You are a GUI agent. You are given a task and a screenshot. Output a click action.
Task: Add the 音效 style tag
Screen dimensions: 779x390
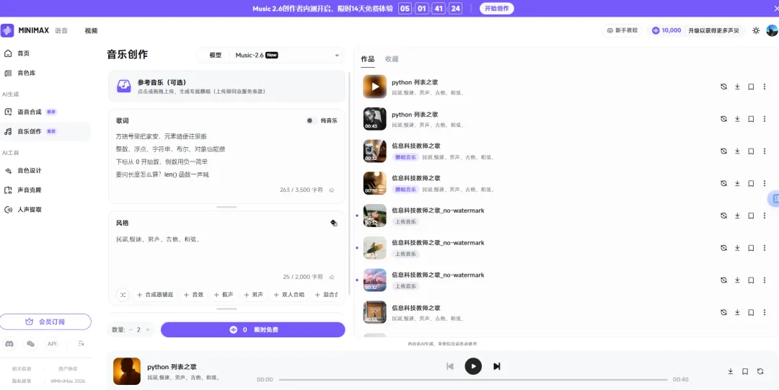point(195,295)
